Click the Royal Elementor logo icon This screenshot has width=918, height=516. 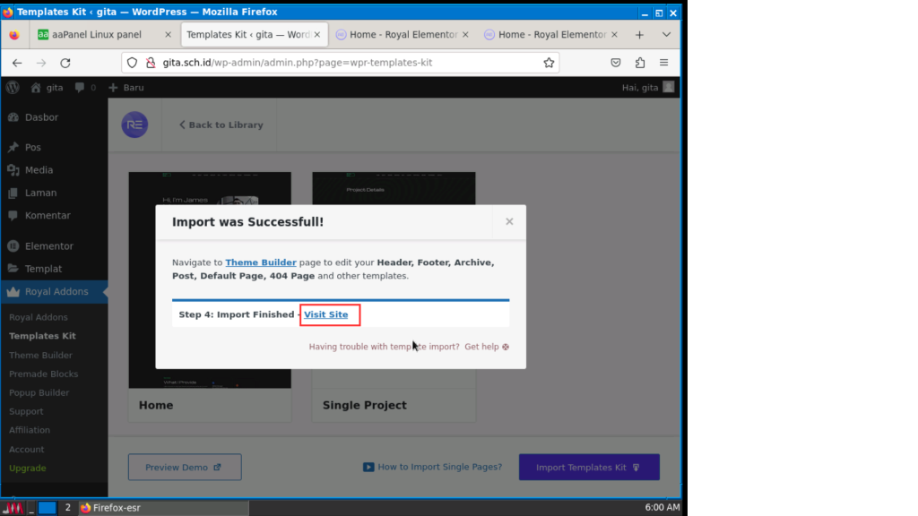[134, 125]
